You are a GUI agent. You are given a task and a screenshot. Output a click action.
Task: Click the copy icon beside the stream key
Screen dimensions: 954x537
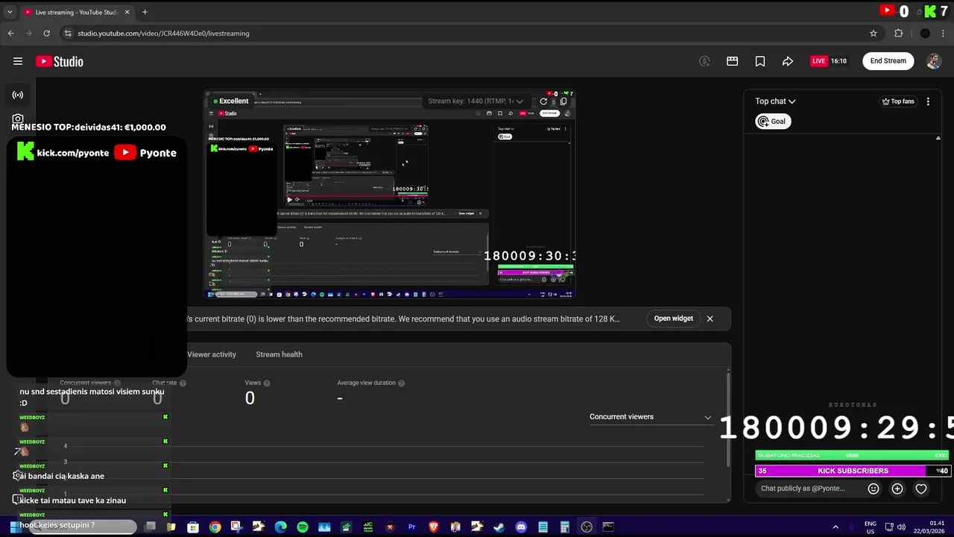click(x=563, y=101)
